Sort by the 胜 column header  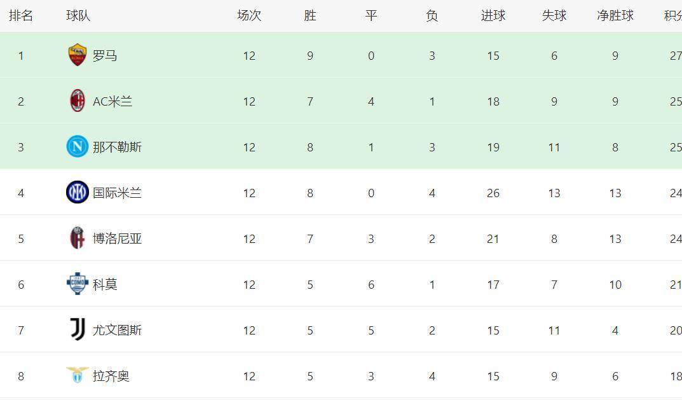310,16
